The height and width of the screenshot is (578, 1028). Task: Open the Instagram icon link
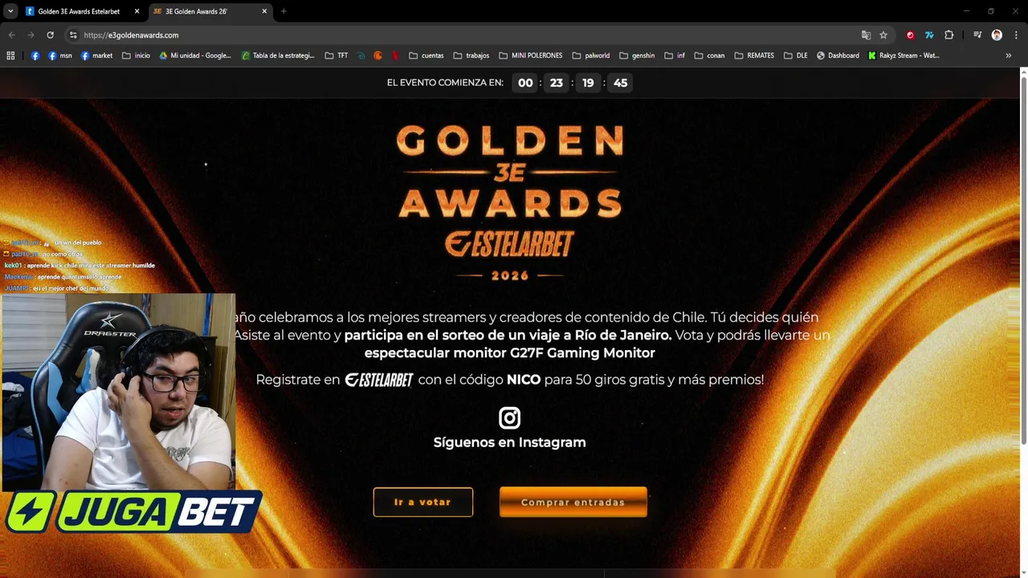(x=509, y=417)
